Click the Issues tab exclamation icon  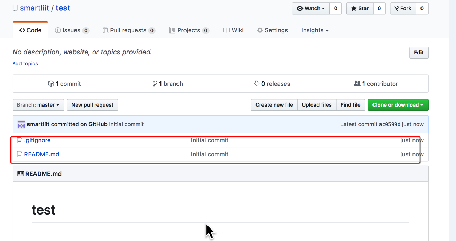pyautogui.click(x=58, y=30)
